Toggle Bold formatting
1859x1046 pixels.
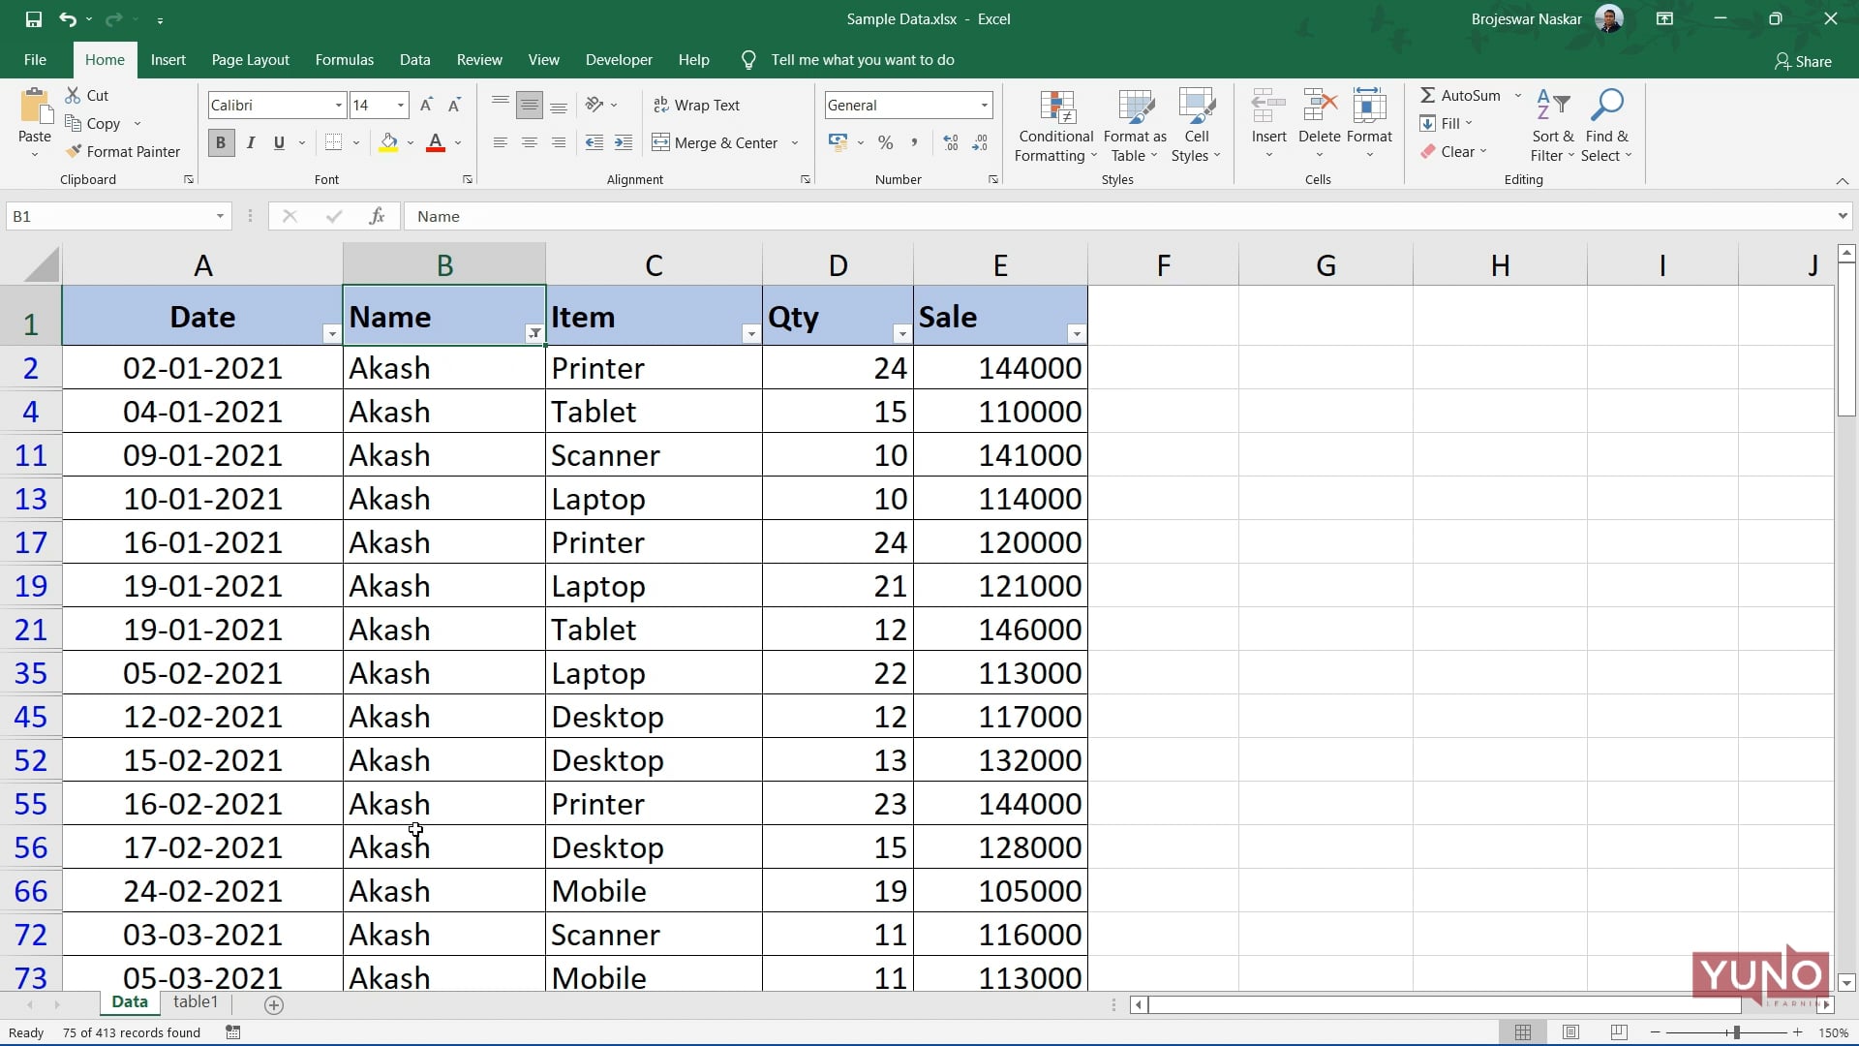221,142
